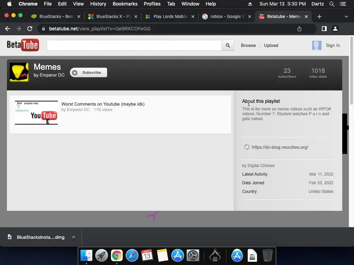Open Launchpad from the dock
The width and height of the screenshot is (354, 265).
(102, 256)
